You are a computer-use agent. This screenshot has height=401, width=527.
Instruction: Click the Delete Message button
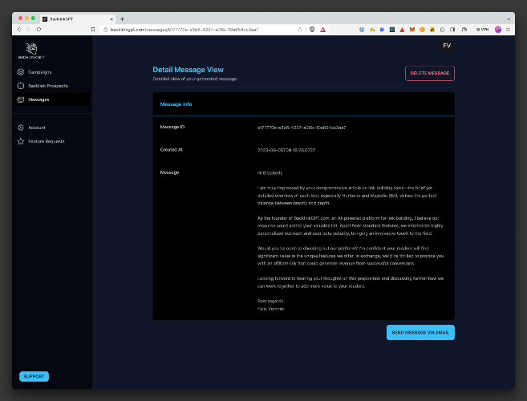tap(429, 73)
